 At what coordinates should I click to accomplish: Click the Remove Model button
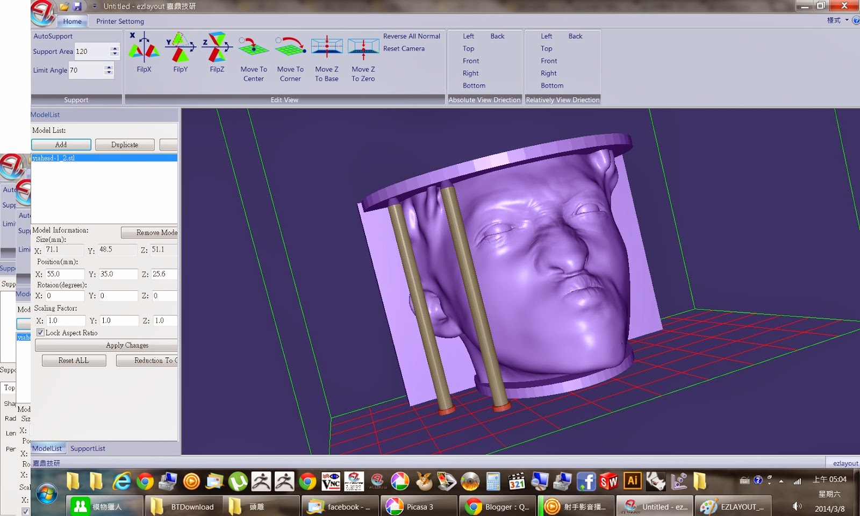pyautogui.click(x=149, y=232)
